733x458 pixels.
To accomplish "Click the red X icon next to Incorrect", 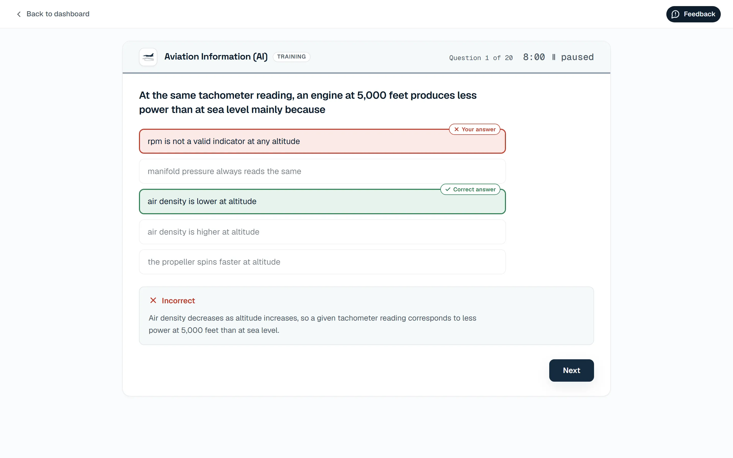I will click(x=153, y=300).
